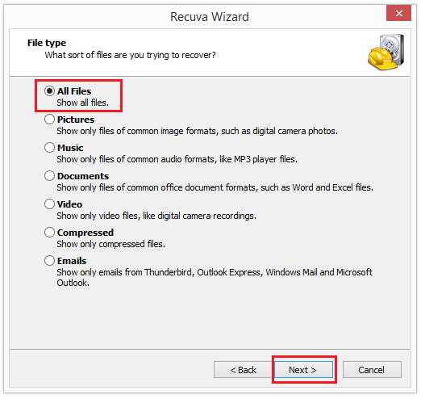
Task: Select the Video radio button
Action: point(49,204)
